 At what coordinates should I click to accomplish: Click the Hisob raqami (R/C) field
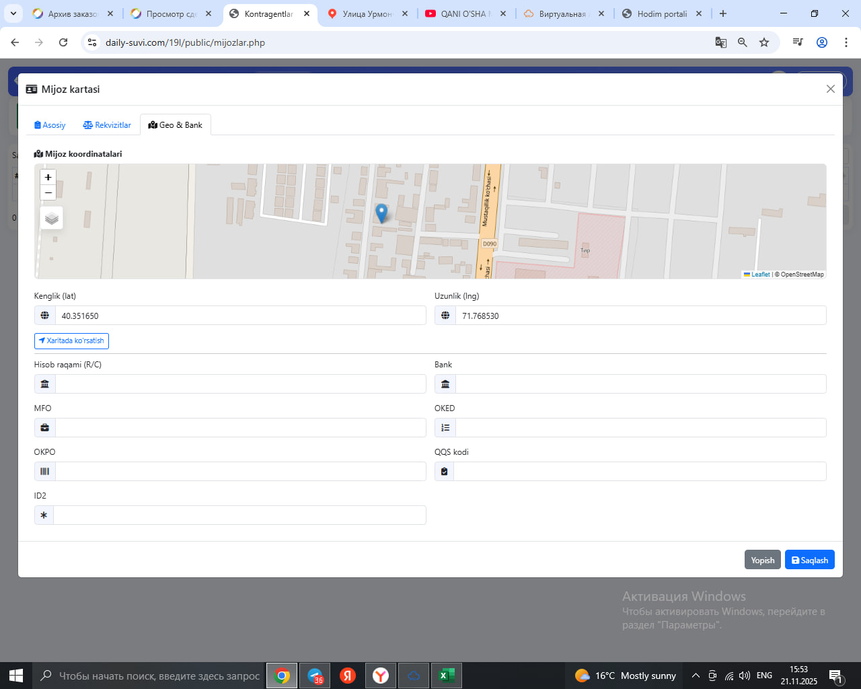[240, 384]
